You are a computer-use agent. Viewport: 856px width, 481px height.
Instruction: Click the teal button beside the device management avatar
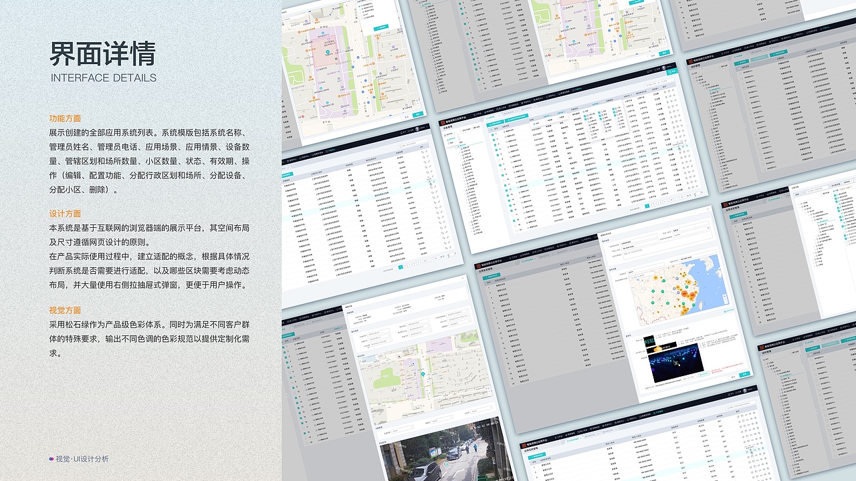(671, 70)
